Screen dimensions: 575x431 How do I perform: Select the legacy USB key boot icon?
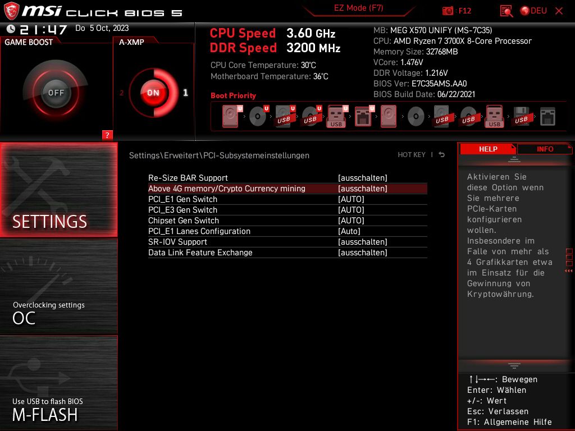[x=495, y=116]
